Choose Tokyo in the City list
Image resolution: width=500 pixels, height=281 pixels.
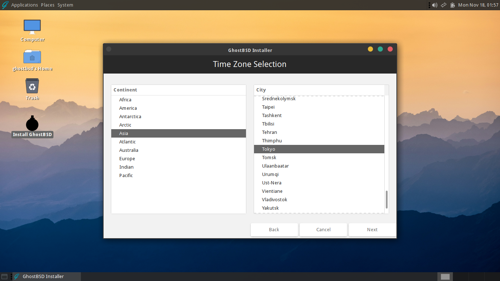tap(319, 149)
